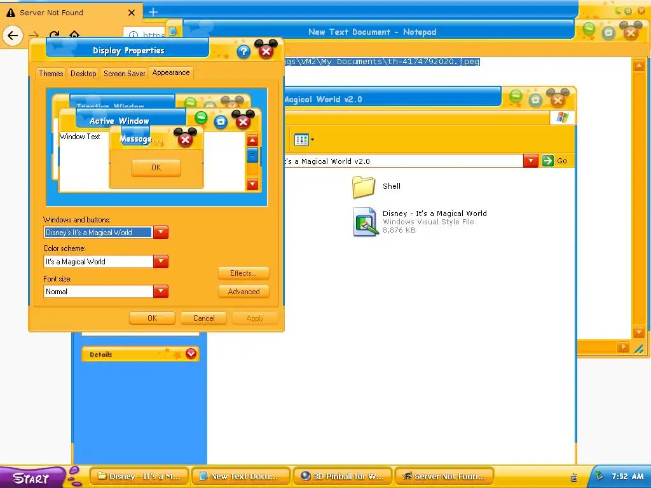Click Notepad horizontal scrollbar right arrow
This screenshot has height=488, width=651.
click(x=623, y=347)
